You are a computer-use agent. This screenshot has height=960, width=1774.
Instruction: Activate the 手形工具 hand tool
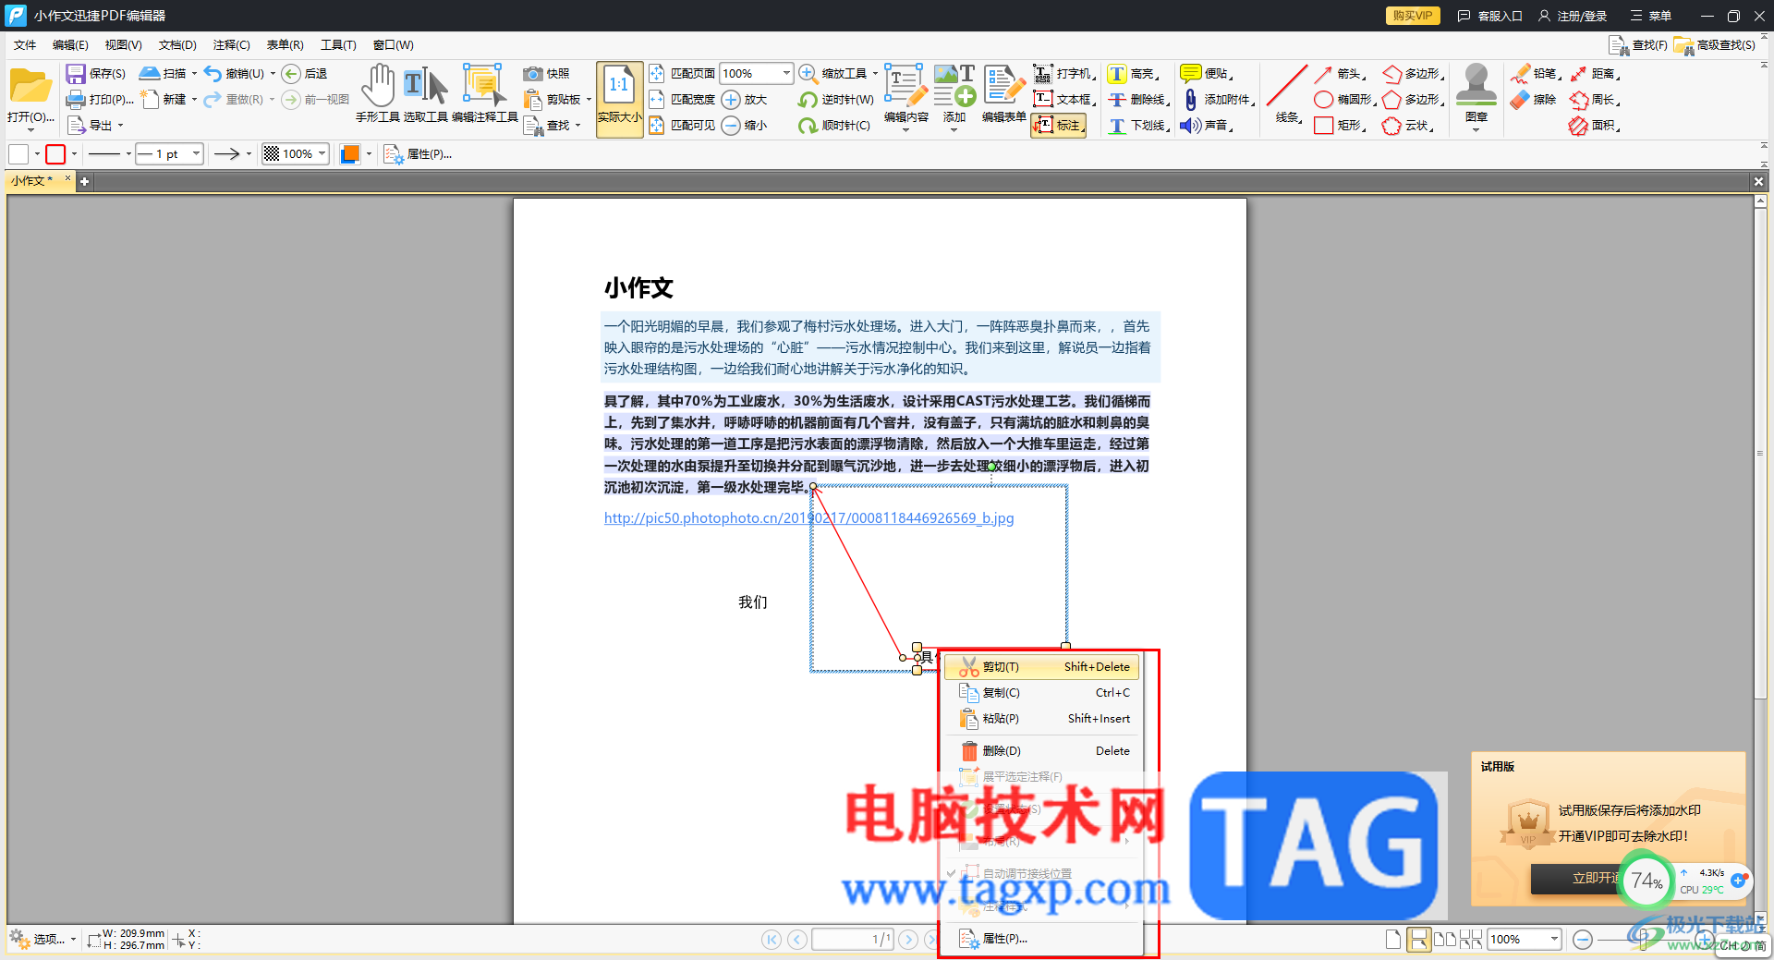coord(378,94)
